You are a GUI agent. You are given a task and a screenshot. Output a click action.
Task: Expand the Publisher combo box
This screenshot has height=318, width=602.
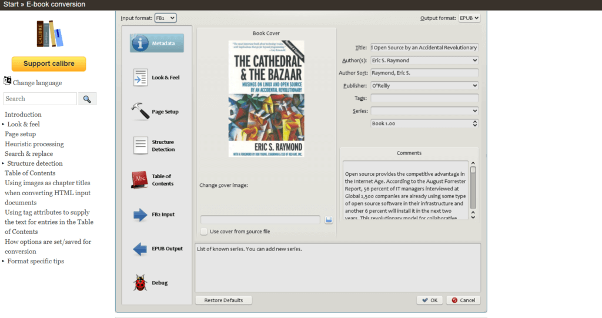[474, 85]
